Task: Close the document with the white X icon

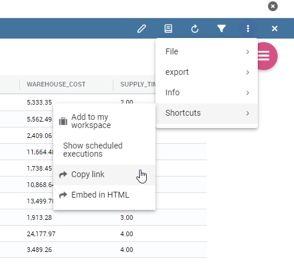Action: tap(275, 29)
